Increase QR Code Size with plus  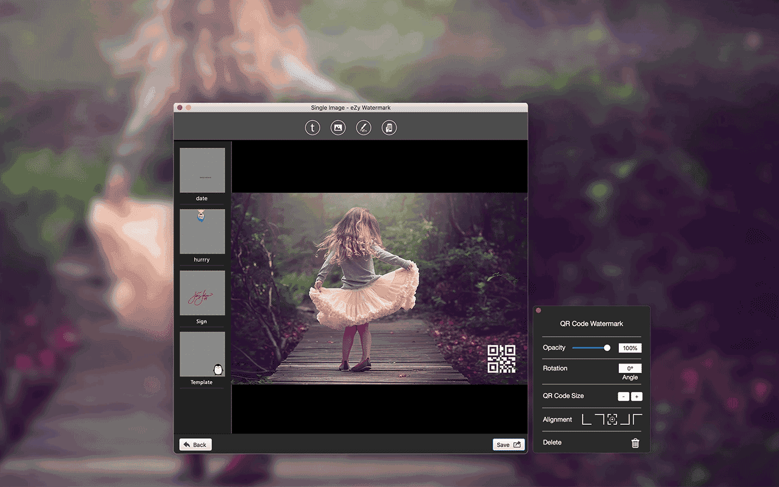637,396
